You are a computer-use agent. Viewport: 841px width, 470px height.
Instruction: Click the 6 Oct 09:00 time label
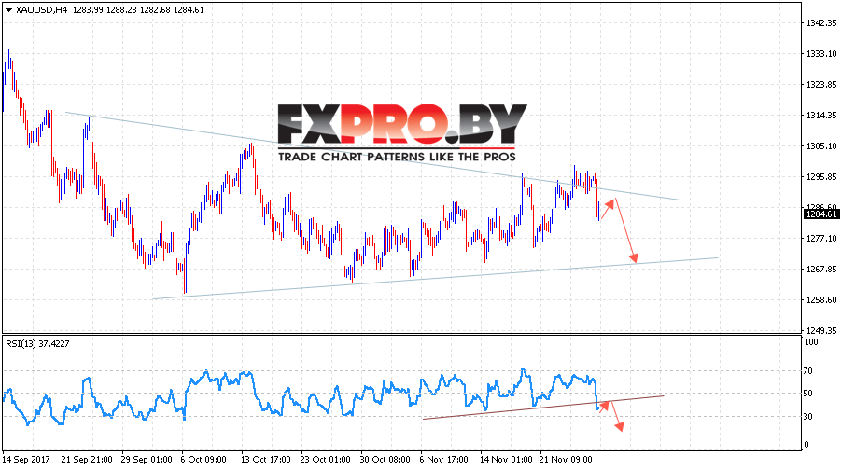coord(203,460)
